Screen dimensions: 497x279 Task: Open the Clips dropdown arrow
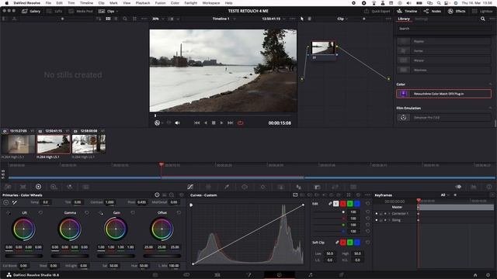117,11
